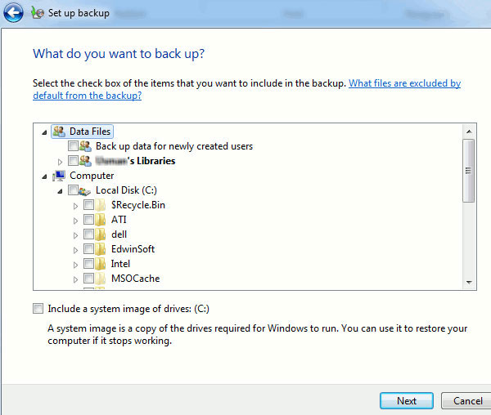Collapse the Local Disk (C:) node
Viewport: 491px width, 415px height.
coord(60,191)
